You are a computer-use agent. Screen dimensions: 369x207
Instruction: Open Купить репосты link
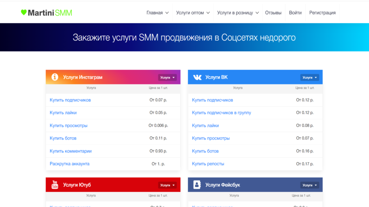[x=208, y=164]
